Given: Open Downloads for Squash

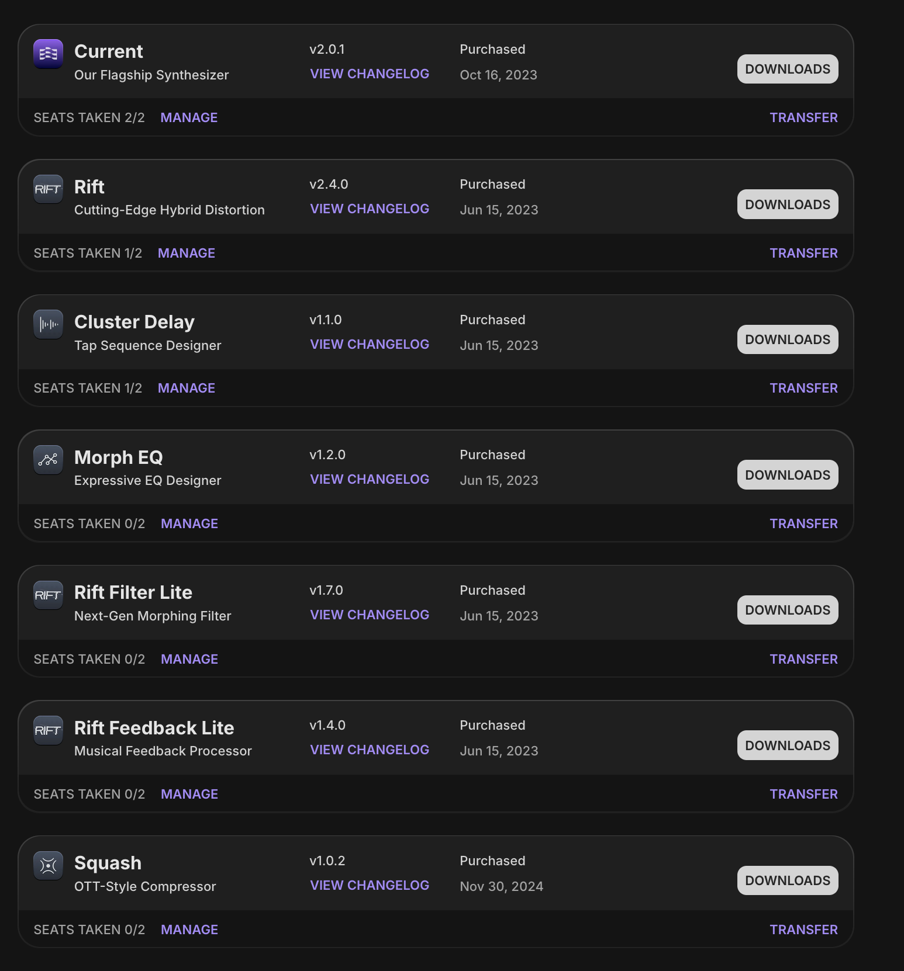Looking at the screenshot, I should pos(788,880).
